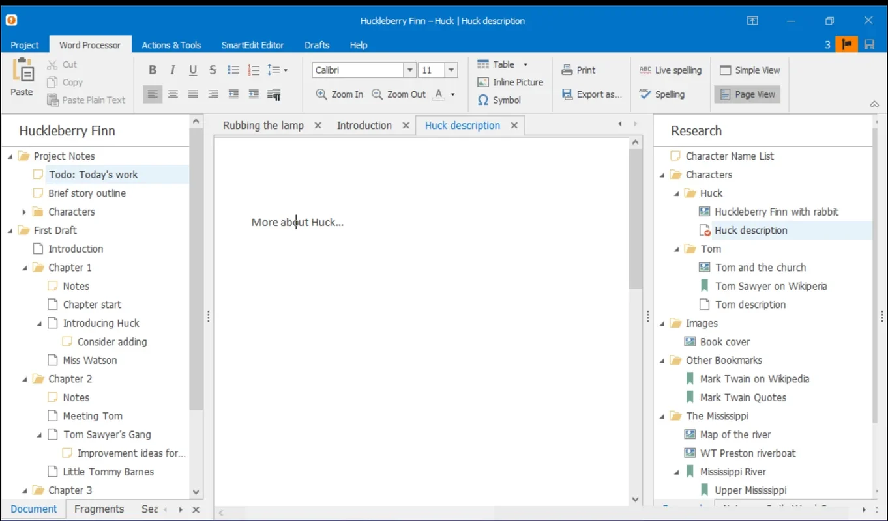Click the save icon in title bar
The height and width of the screenshot is (521, 888).
pyautogui.click(x=869, y=45)
